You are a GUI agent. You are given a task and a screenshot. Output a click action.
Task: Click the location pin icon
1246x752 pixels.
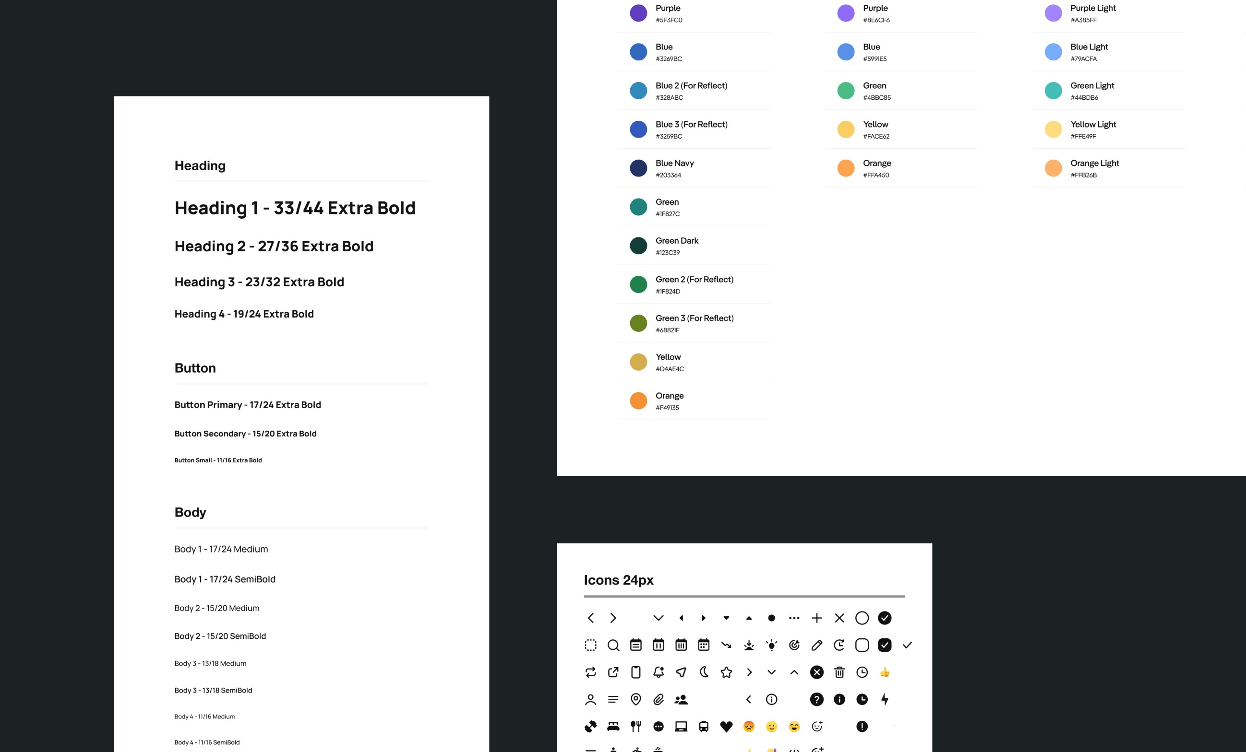point(635,699)
